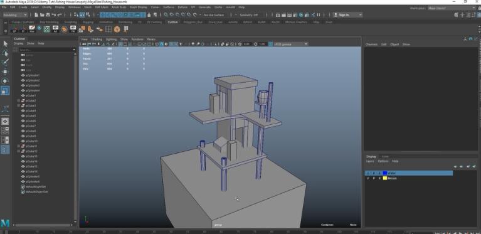This screenshot has height=234, width=481.
Task: Click the Outliner search field
Action: (45, 50)
